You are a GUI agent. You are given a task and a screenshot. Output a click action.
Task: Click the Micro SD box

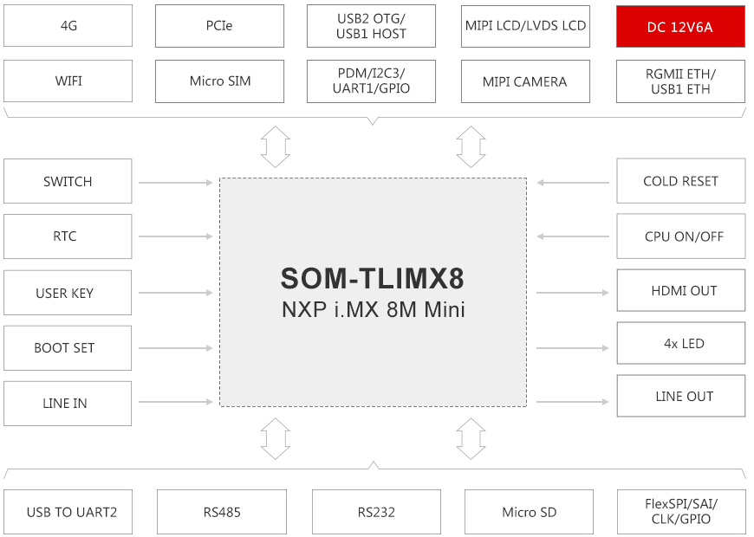click(x=529, y=512)
